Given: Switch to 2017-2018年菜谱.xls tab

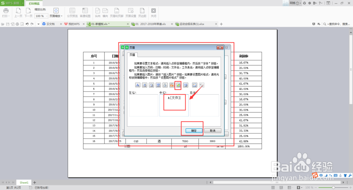Looking at the screenshot, I should click(150, 24).
